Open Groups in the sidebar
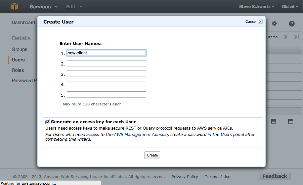 (19, 49)
